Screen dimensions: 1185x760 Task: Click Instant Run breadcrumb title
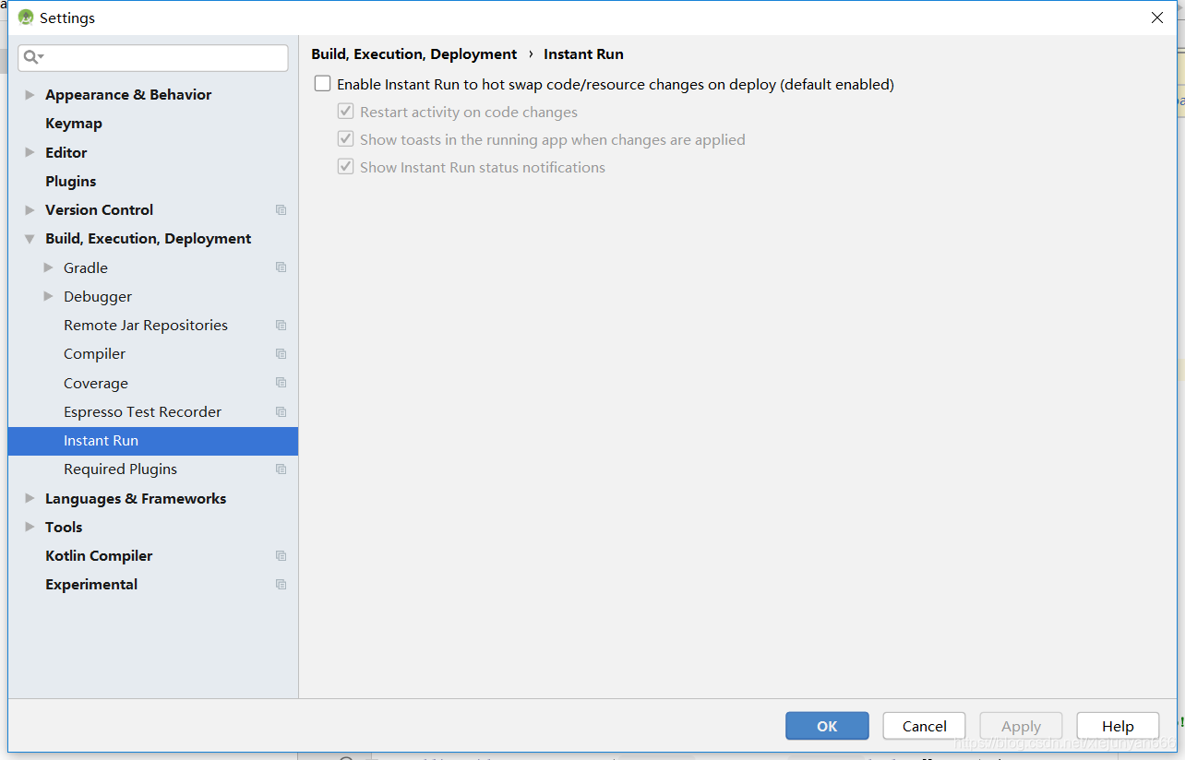click(x=583, y=54)
